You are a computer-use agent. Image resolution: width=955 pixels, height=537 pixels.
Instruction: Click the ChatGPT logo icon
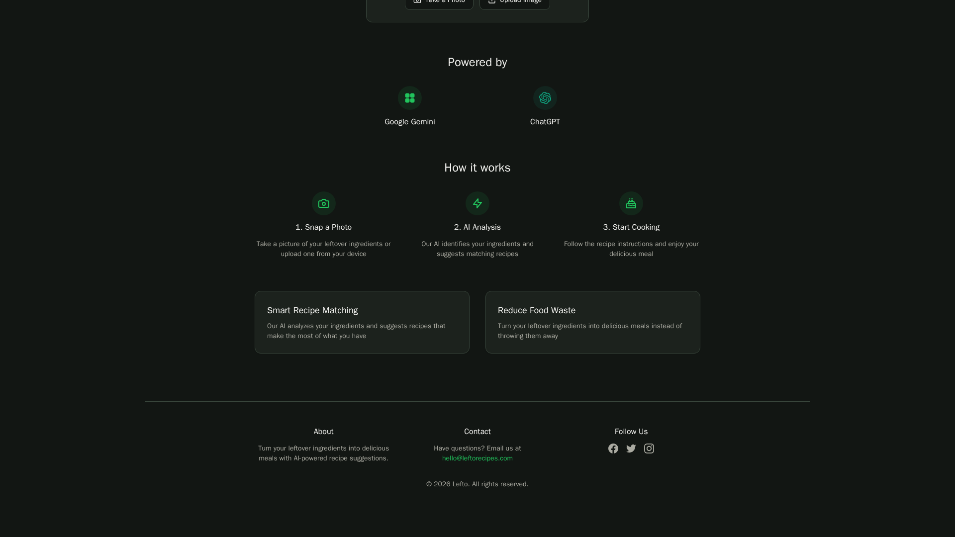(545, 98)
